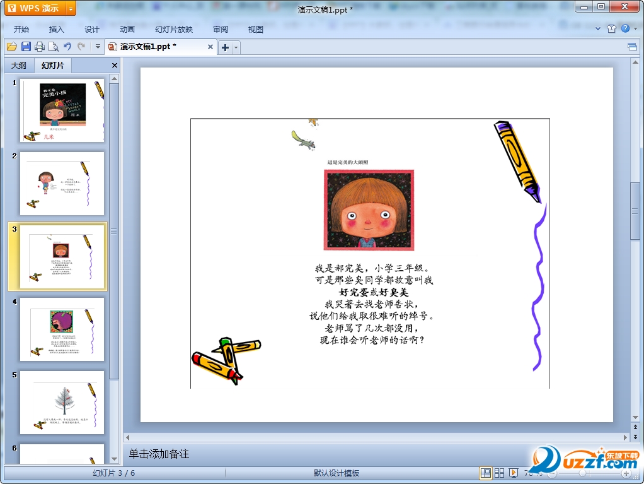
Task: Go to previous slide with double-up arrow
Action: (635, 428)
